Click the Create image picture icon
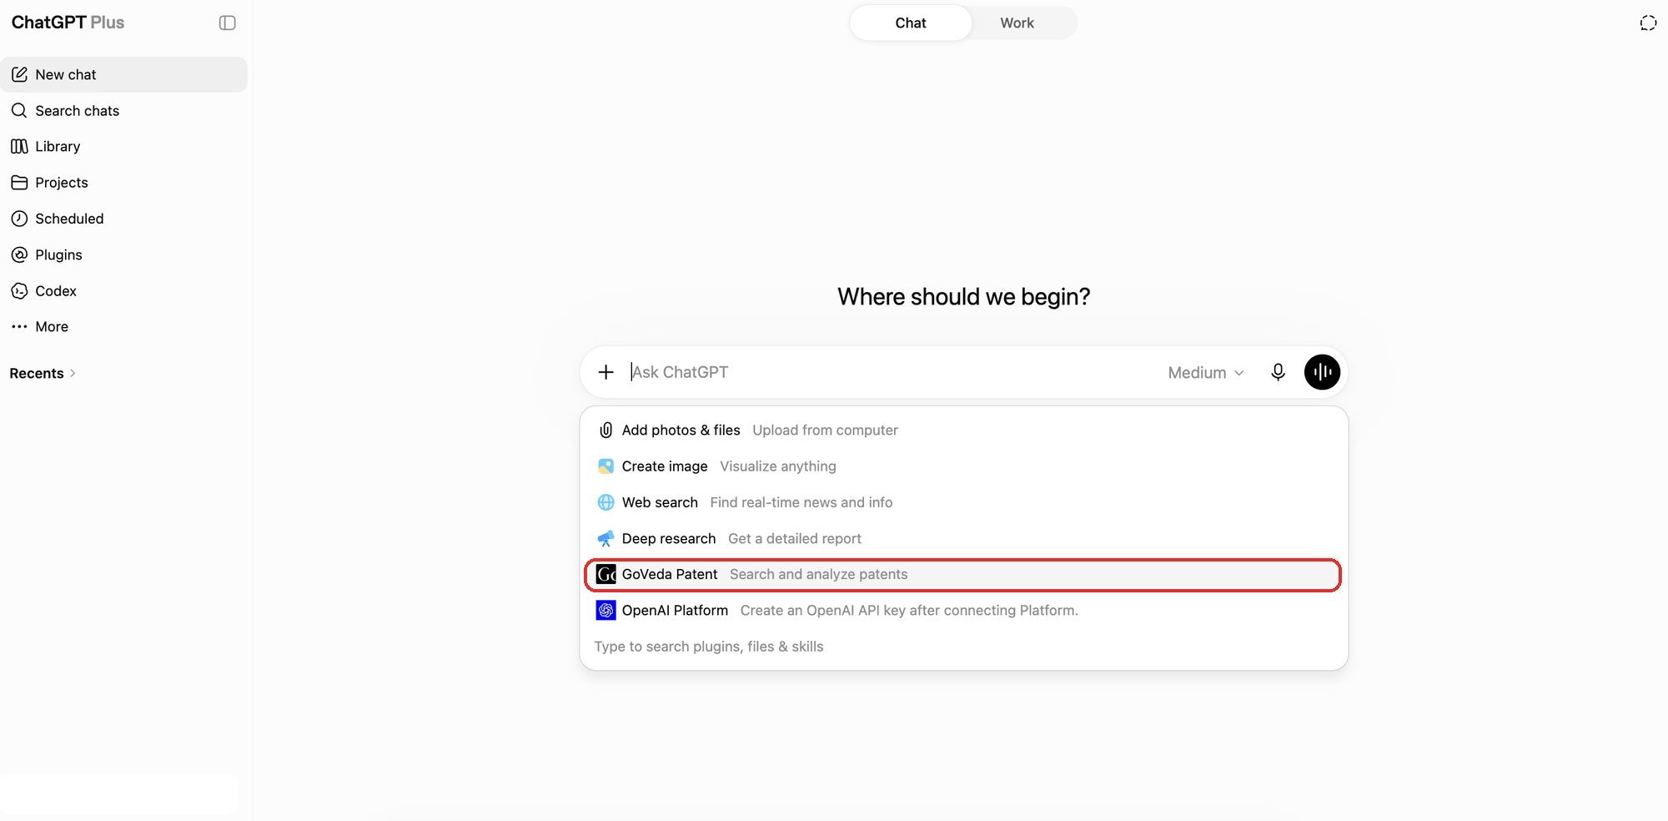 tap(606, 466)
